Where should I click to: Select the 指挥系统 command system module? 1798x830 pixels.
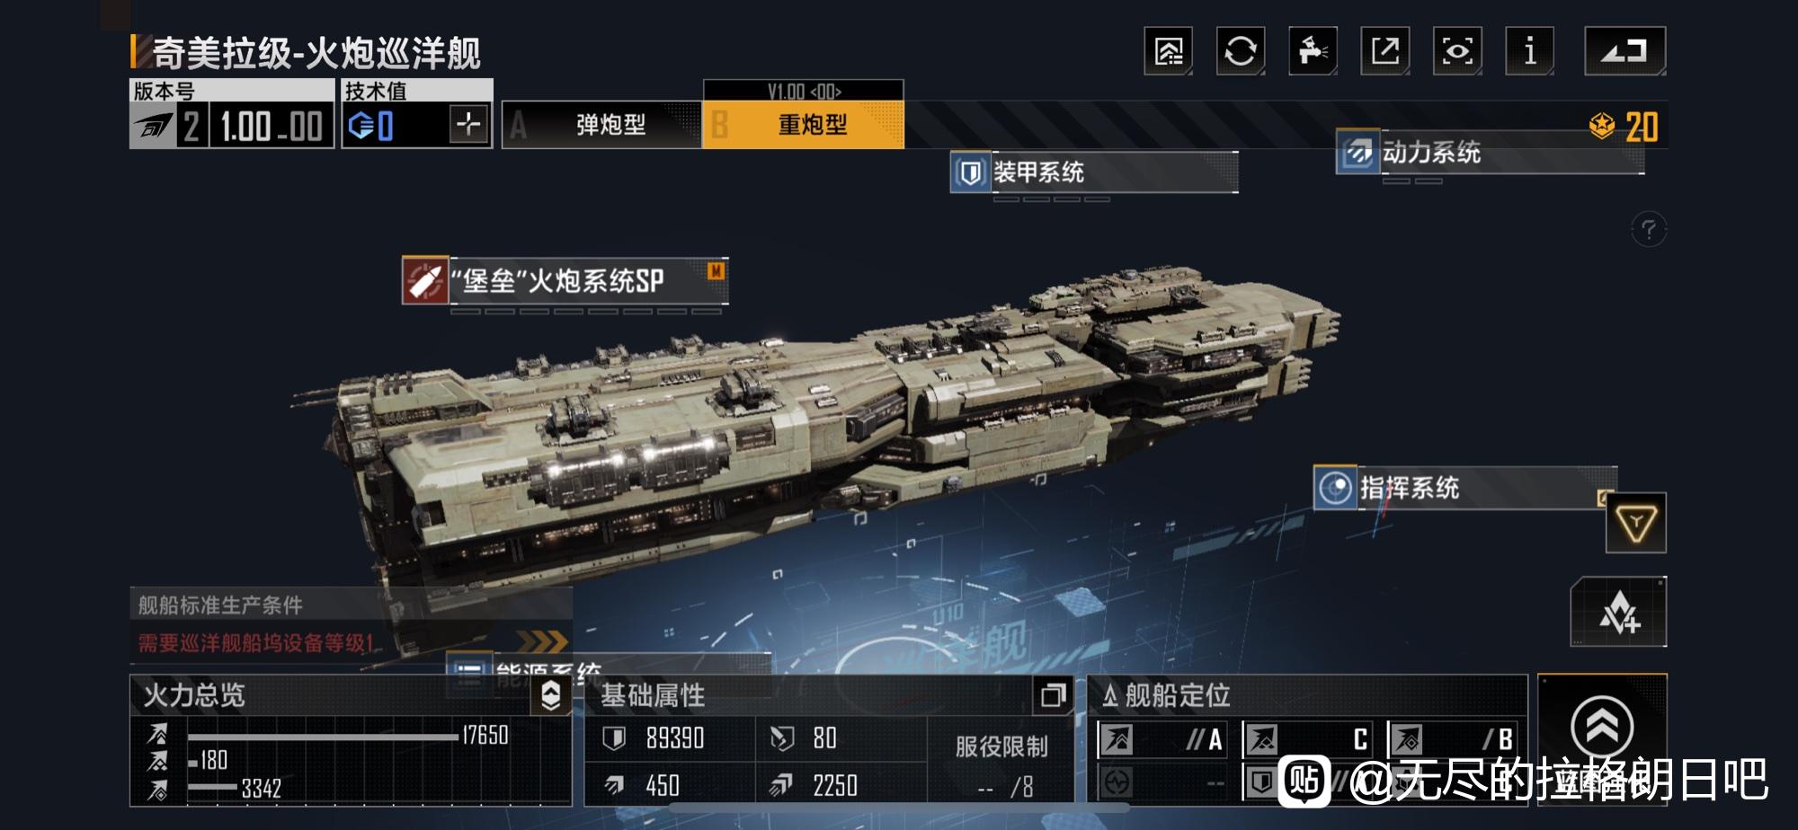1465,489
